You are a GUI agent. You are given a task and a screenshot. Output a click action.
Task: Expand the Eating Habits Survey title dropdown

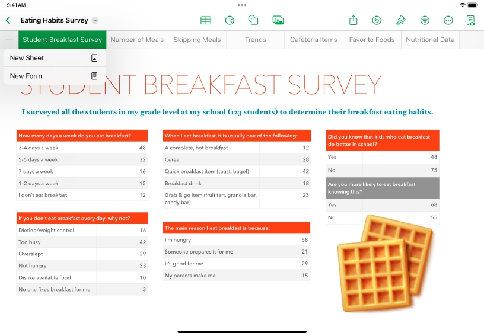click(x=95, y=21)
